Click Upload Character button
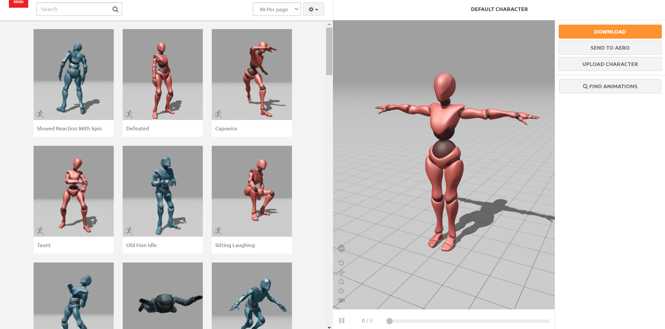The image size is (665, 329). [x=610, y=64]
